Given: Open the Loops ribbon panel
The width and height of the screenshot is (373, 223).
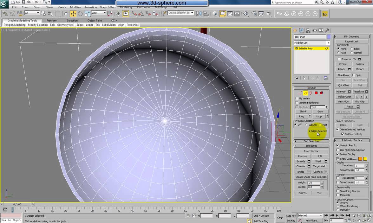Looking at the screenshot, I should (x=89, y=25).
